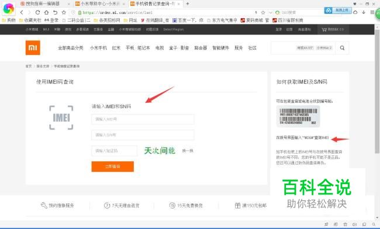The height and width of the screenshot is (229, 380).
Task: Open 红米 navigation item
Action: pos(116,48)
